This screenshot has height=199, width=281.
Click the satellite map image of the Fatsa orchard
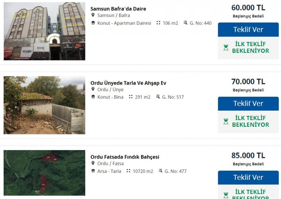click(x=44, y=173)
